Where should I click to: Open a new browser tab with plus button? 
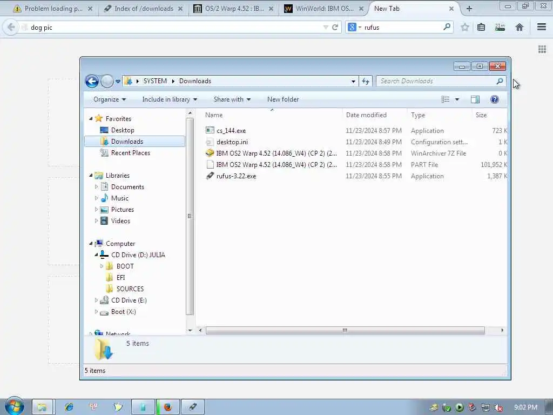469,9
